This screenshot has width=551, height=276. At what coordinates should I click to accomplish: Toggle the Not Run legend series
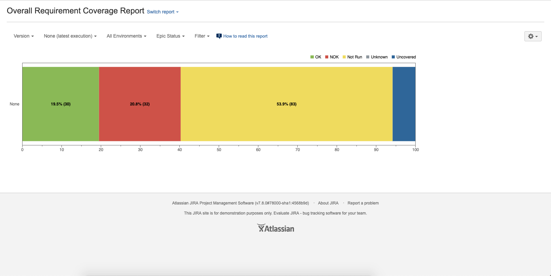352,57
